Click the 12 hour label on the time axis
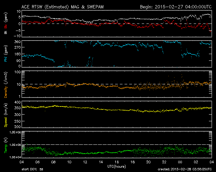 click(85, 162)
